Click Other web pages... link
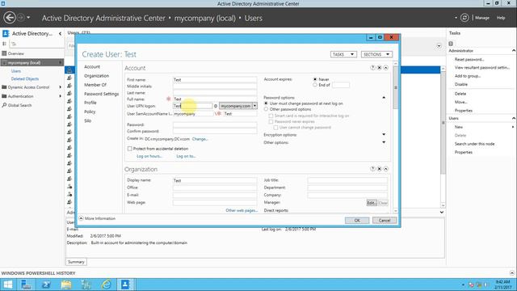Viewport: 517px width, 291px height. click(242, 210)
